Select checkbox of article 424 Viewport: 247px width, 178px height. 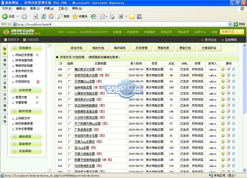point(70,82)
